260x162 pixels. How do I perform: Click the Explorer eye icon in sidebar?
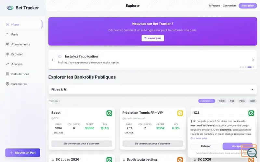click(7, 54)
